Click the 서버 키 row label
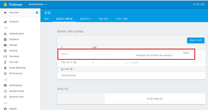Screen dimensions: 208x110 [64, 54]
